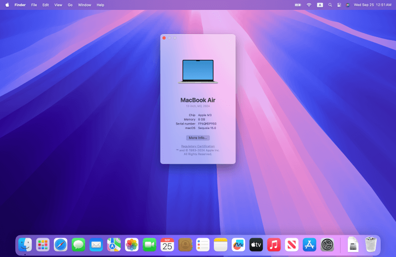396x257 pixels.
Task: Click the Siri icon in the menu bar
Action: coord(348,5)
